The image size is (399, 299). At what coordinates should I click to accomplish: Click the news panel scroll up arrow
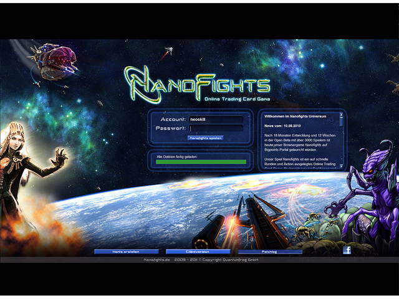click(341, 114)
